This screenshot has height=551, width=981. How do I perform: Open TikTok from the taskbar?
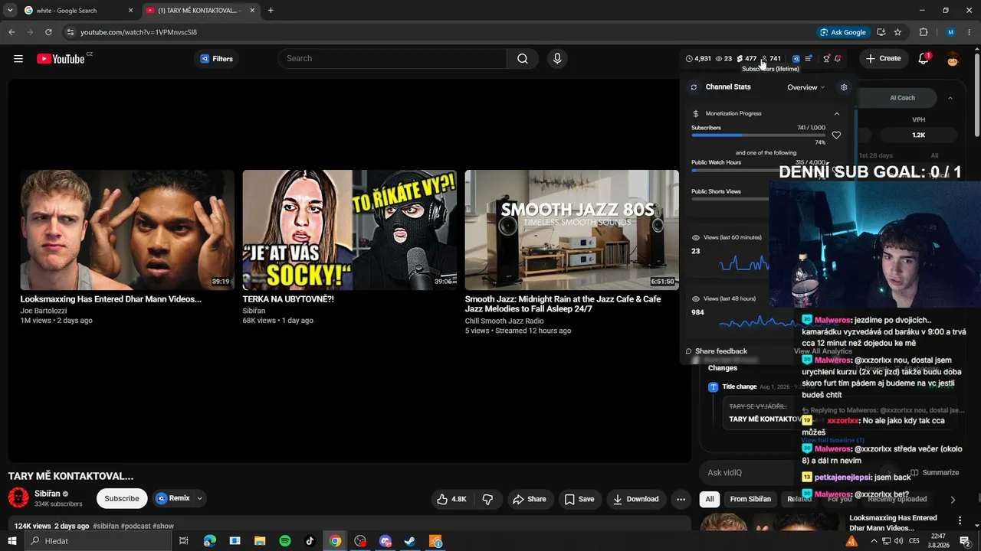(x=310, y=541)
